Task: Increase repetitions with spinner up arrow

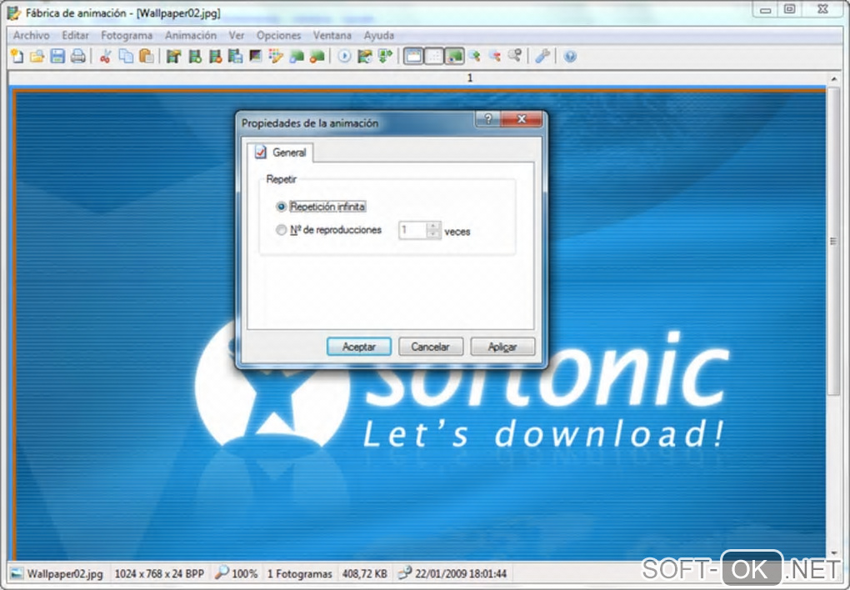Action: 433,226
